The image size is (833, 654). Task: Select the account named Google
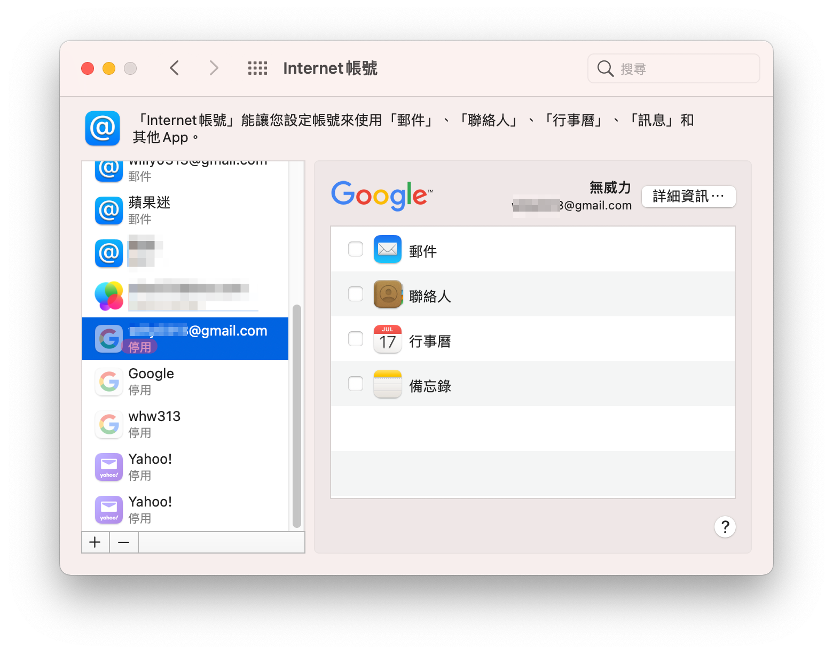[185, 381]
